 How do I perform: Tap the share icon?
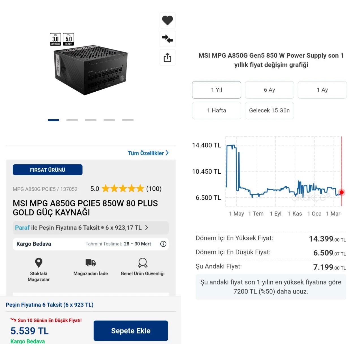[x=167, y=58]
